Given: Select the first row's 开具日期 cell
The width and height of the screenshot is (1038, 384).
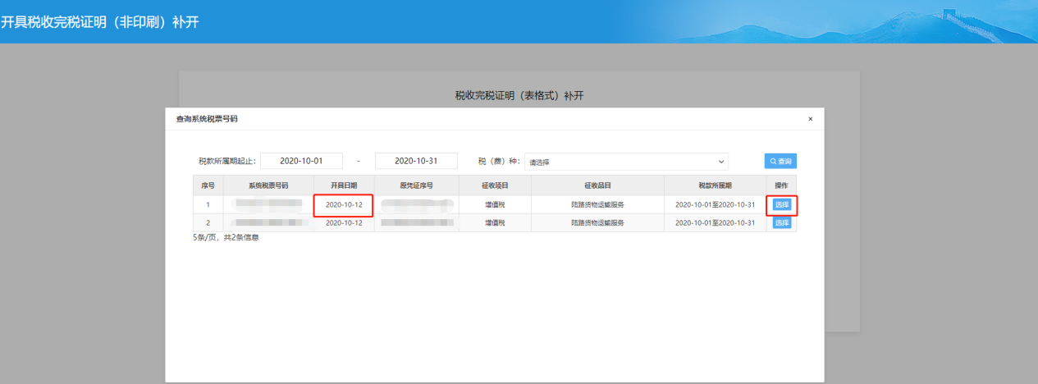Looking at the screenshot, I should pyautogui.click(x=344, y=204).
